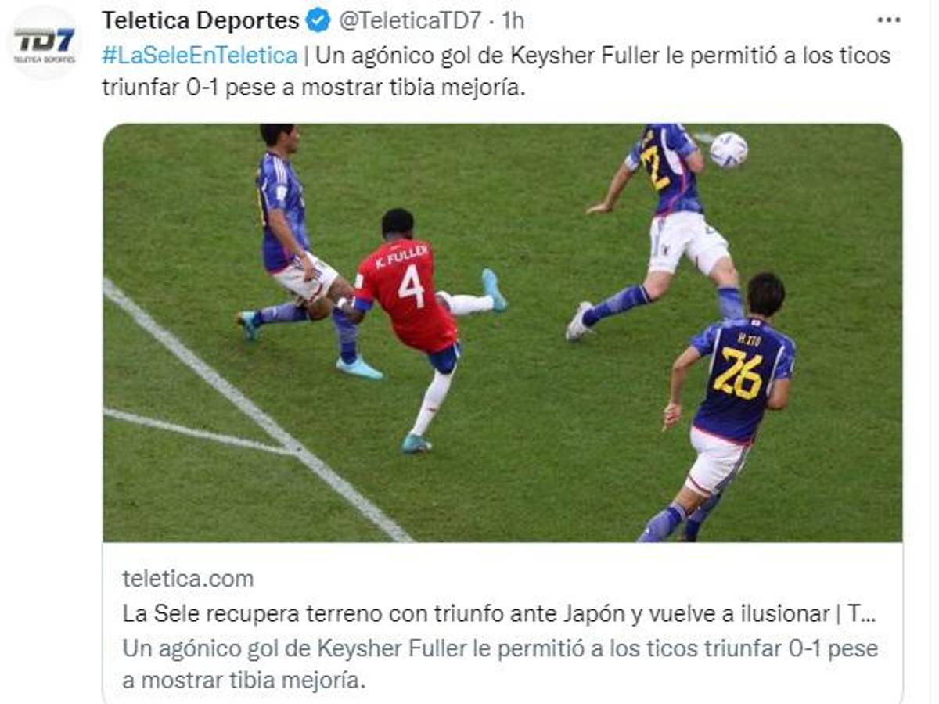This screenshot has width=939, height=704.
Task: Click the soccer ball in the photo
Action: coord(729,150)
